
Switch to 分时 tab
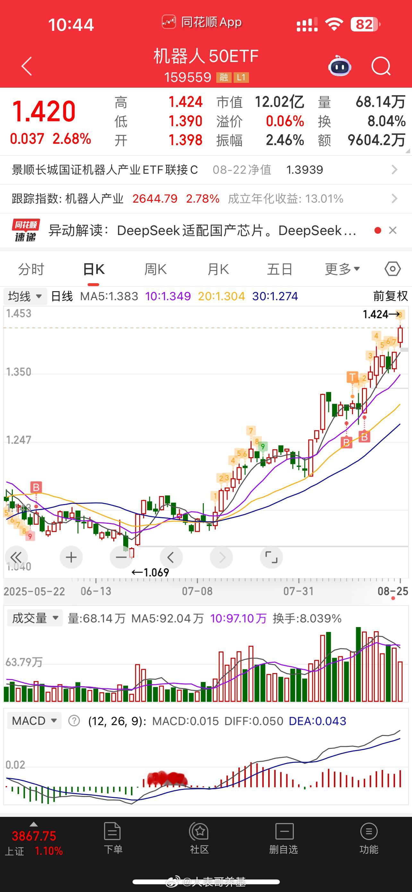point(31,269)
